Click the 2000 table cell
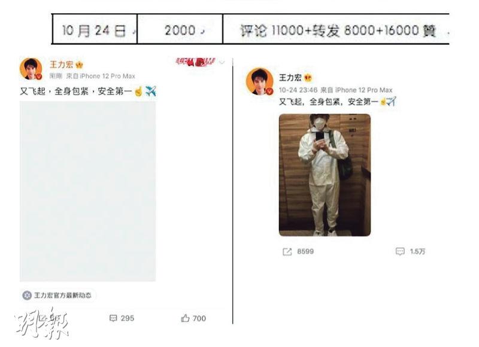The width and height of the screenshot is (479, 347). [x=180, y=29]
